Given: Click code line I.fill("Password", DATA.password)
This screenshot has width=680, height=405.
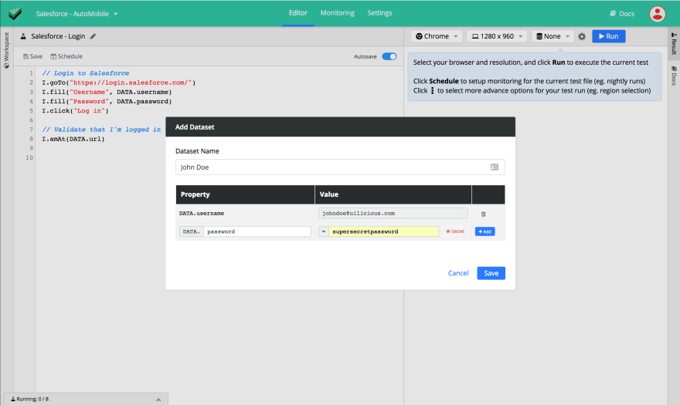Looking at the screenshot, I should coord(107,101).
